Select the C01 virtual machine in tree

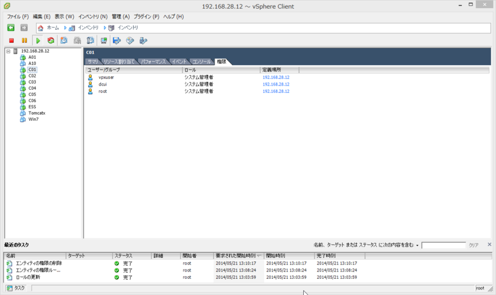(32, 69)
